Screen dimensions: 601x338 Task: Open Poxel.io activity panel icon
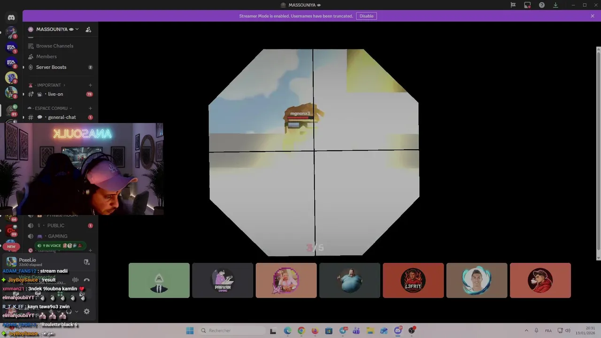[x=86, y=262]
